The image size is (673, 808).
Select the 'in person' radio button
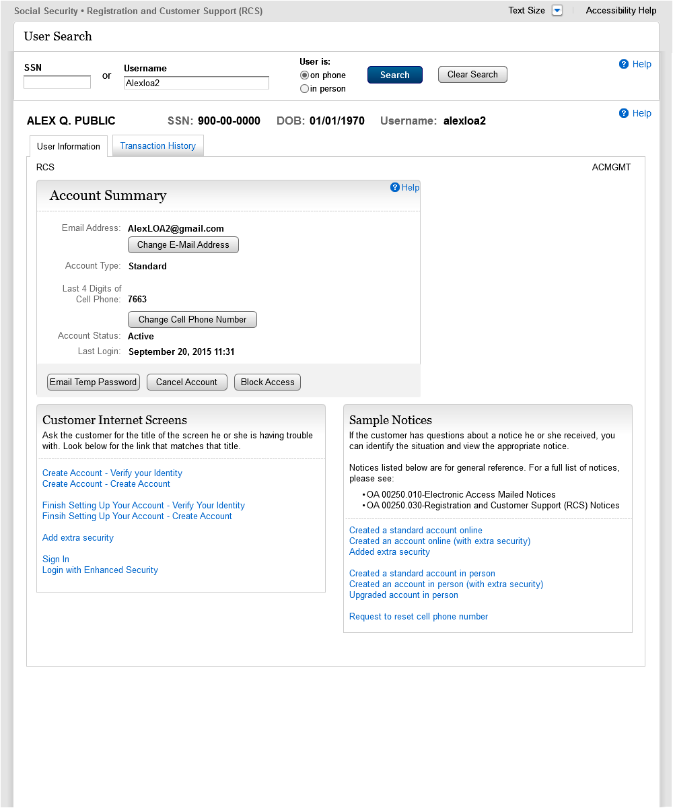coord(304,89)
